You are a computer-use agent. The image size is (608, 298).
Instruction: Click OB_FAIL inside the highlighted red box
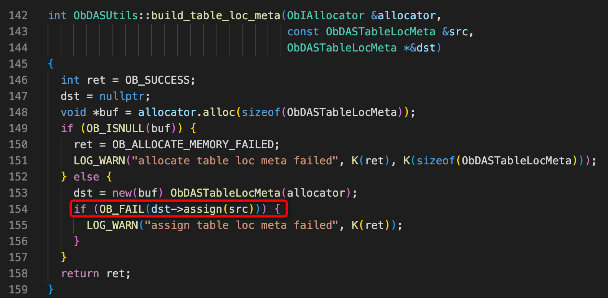click(122, 209)
